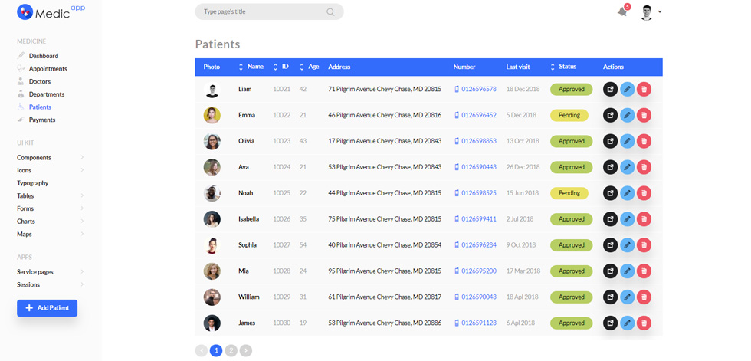
Task: Click Olivia's patient photo
Action: (x=212, y=141)
